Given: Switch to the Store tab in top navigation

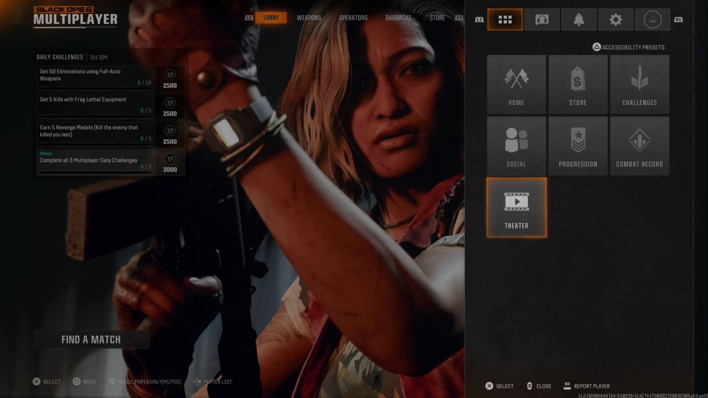Looking at the screenshot, I should click(437, 18).
